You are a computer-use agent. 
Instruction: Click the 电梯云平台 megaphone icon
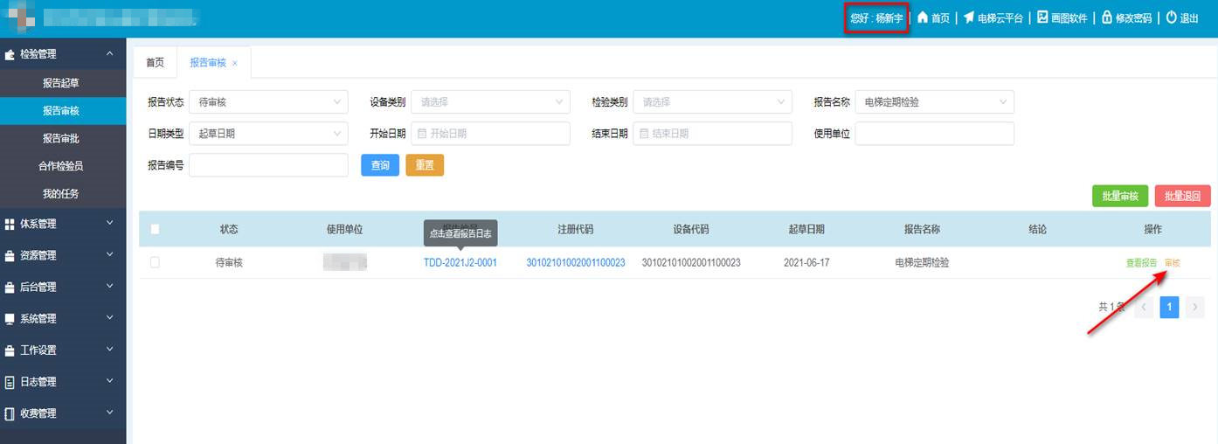(x=969, y=17)
